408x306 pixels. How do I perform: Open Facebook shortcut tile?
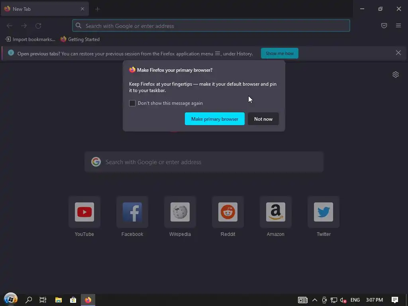click(x=132, y=212)
